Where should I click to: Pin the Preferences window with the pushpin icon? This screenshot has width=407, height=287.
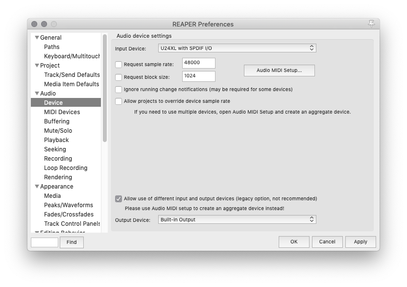tap(371, 24)
